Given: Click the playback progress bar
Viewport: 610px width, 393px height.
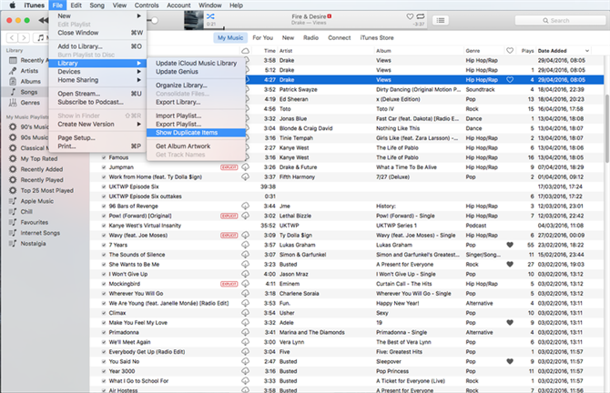Looking at the screenshot, I should pyautogui.click(x=315, y=28).
